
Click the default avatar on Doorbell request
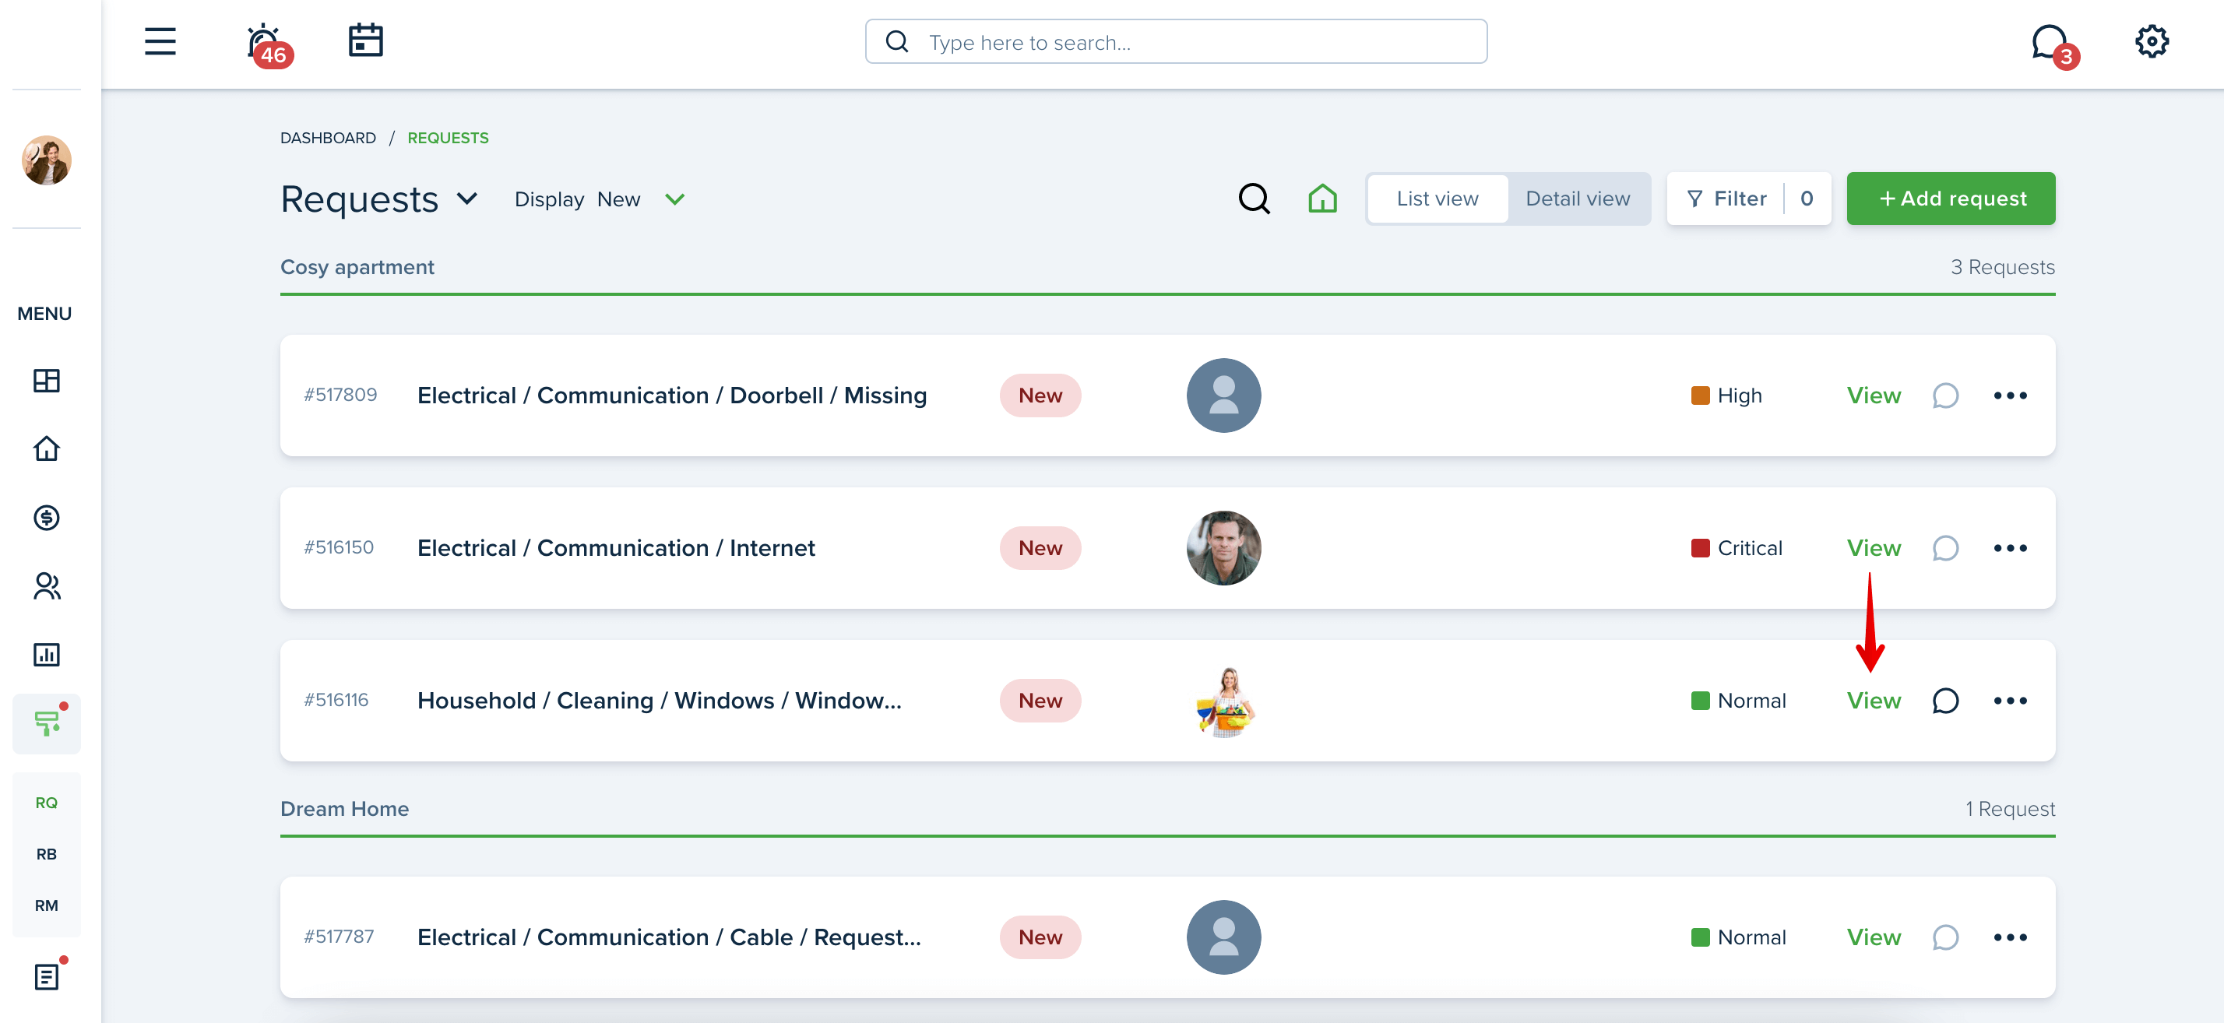pos(1223,395)
